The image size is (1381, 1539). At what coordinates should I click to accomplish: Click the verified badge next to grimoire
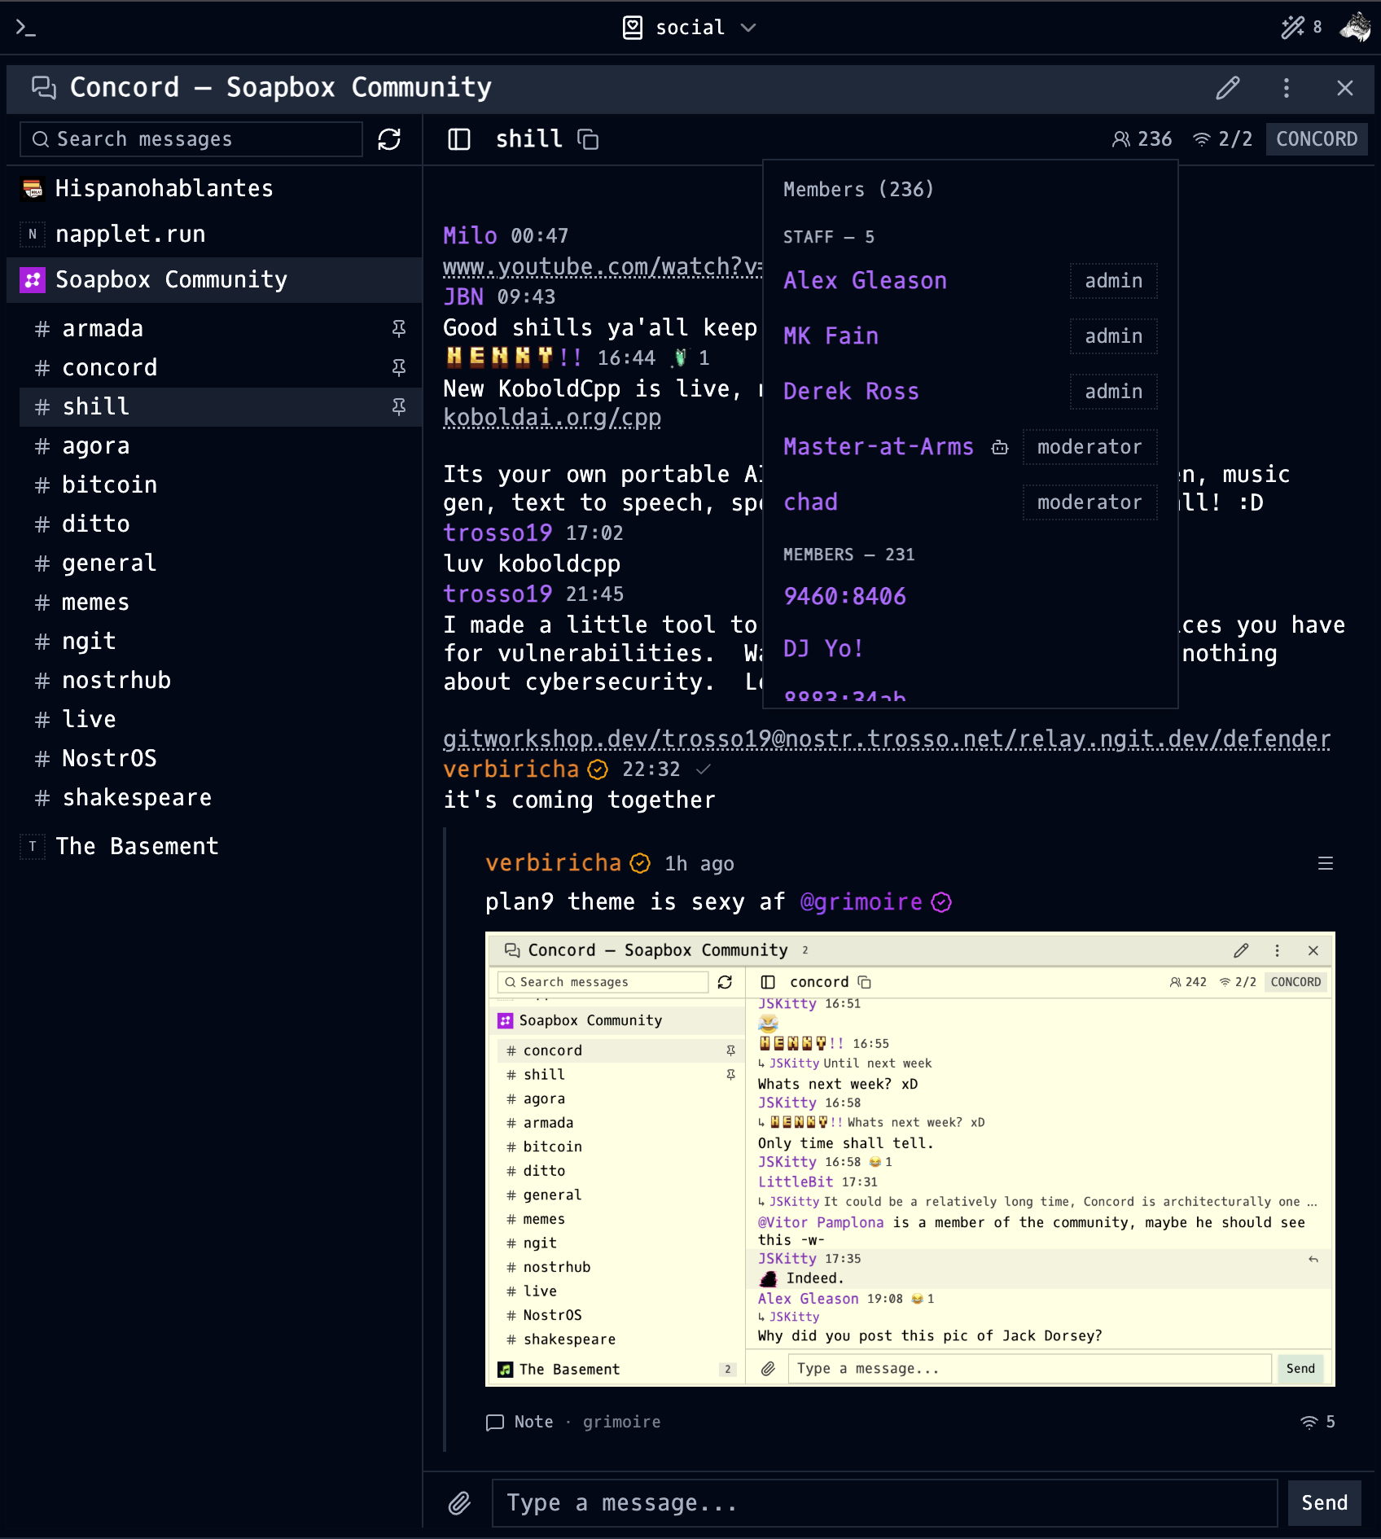(942, 902)
